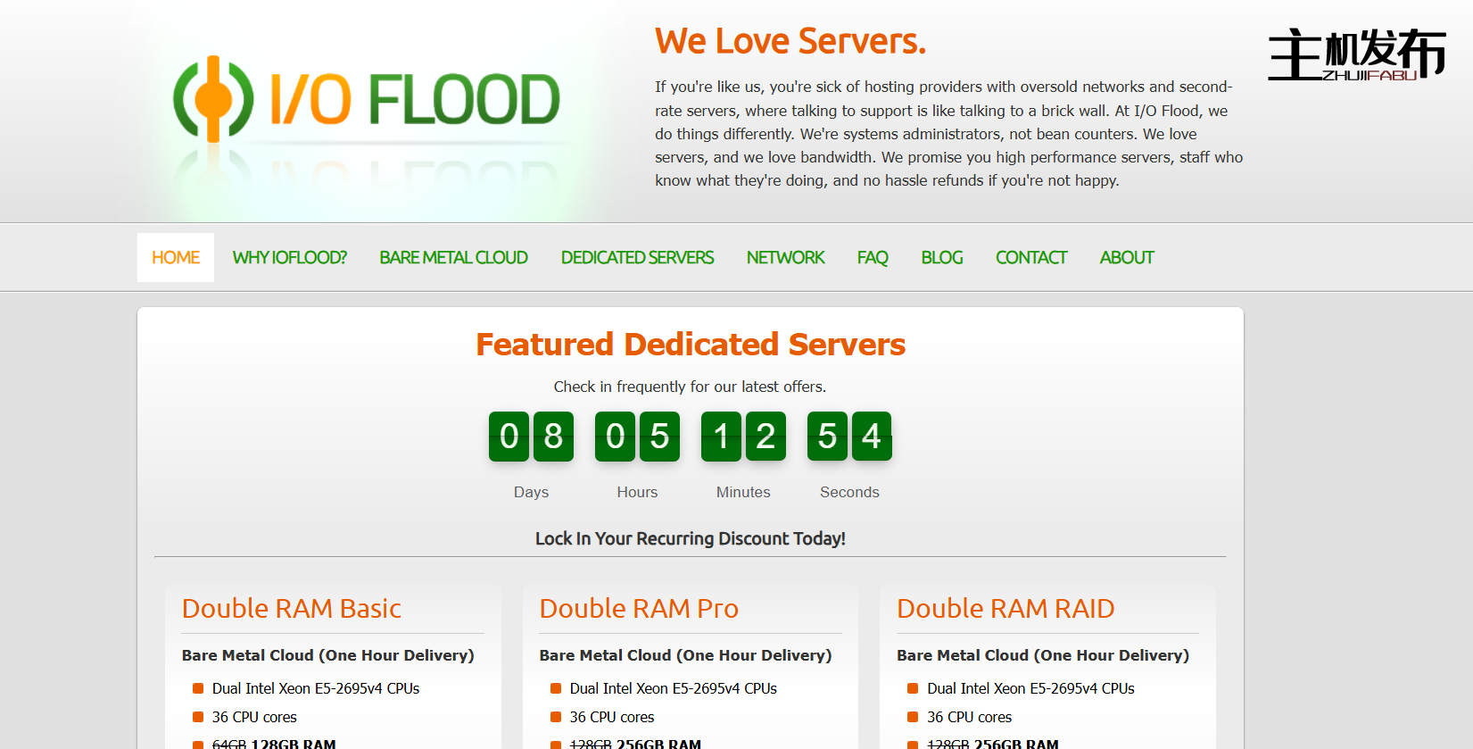
Task: Click the Featured Dedicated Servers heading
Action: tap(691, 345)
